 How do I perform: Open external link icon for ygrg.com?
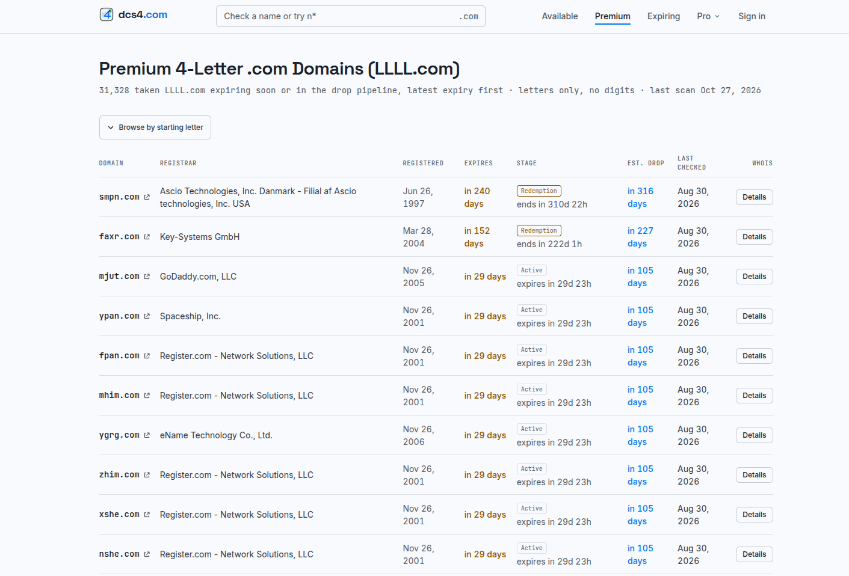147,435
